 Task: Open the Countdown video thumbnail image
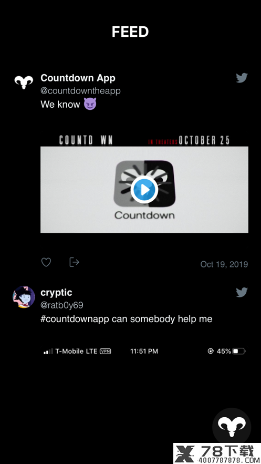click(144, 190)
